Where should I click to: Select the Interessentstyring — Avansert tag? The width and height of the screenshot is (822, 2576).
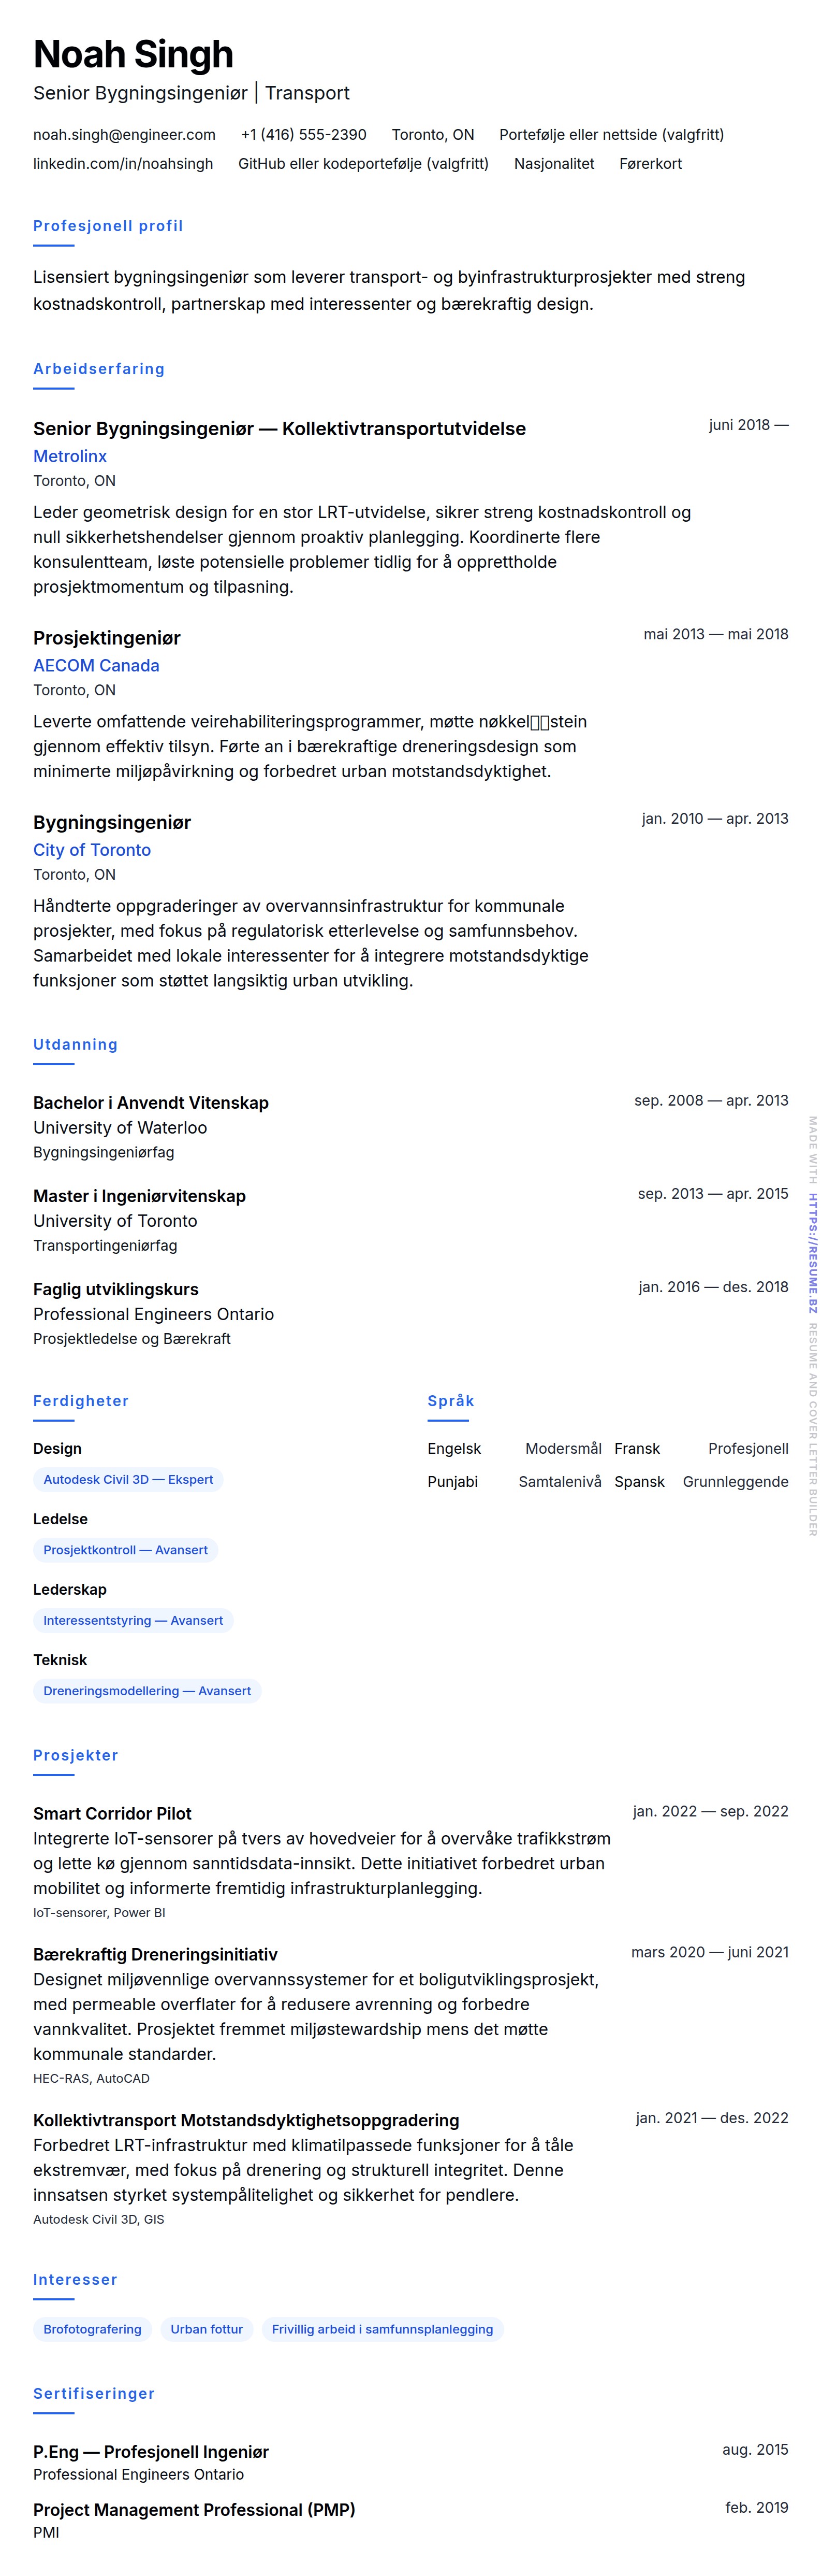133,1620
